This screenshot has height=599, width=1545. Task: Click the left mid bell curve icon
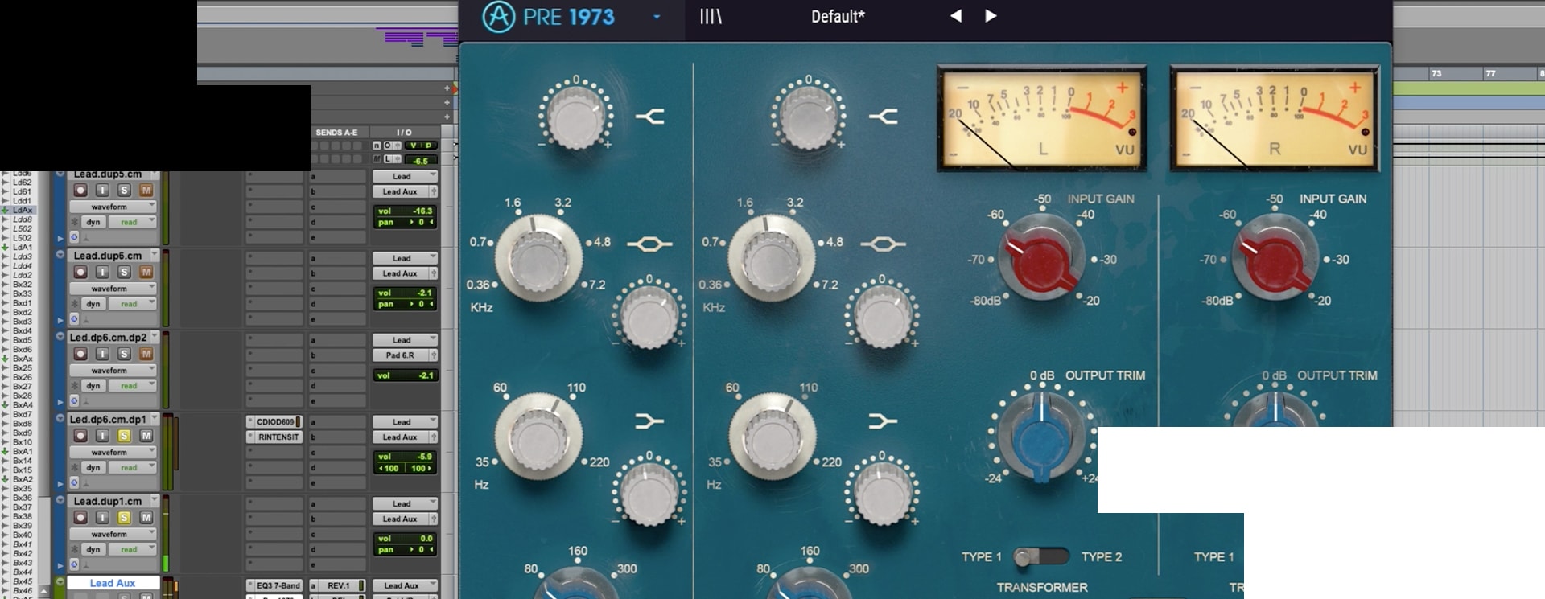click(x=649, y=244)
